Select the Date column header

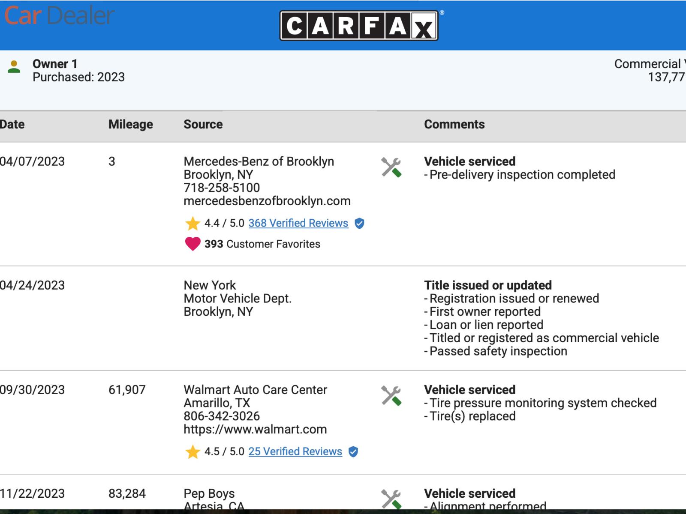[12, 124]
